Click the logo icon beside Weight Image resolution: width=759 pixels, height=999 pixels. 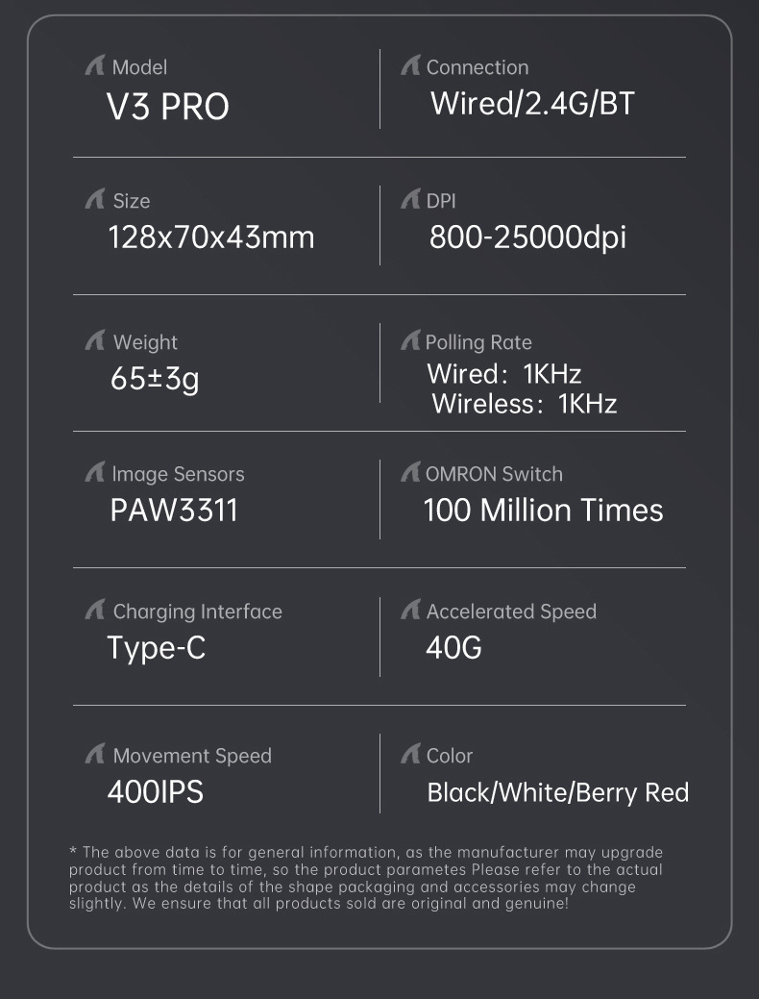95,341
